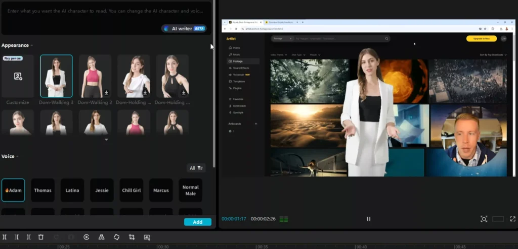Click the Customize character tile
518x249 pixels.
point(18,76)
